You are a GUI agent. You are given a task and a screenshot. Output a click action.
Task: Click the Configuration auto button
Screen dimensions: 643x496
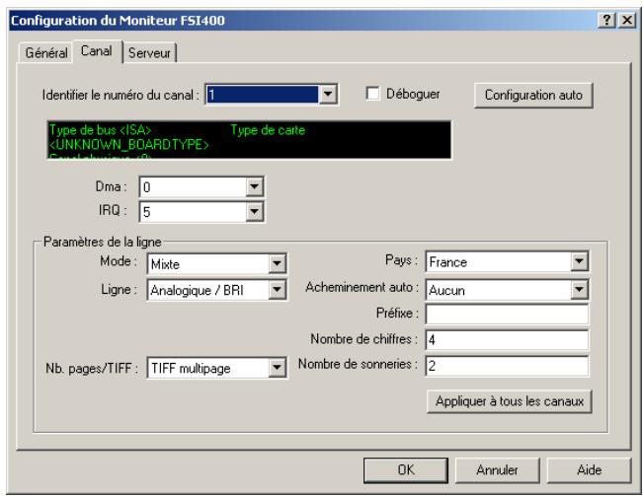[533, 95]
